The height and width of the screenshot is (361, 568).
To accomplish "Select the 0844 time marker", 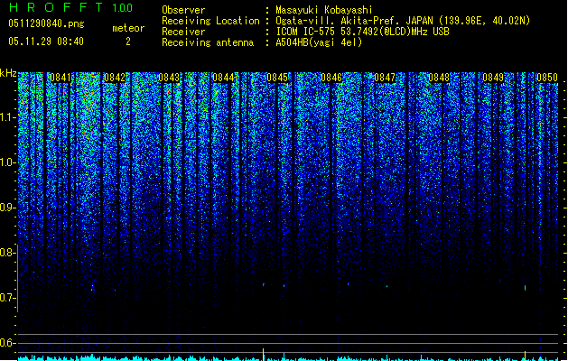I will 223,78.
